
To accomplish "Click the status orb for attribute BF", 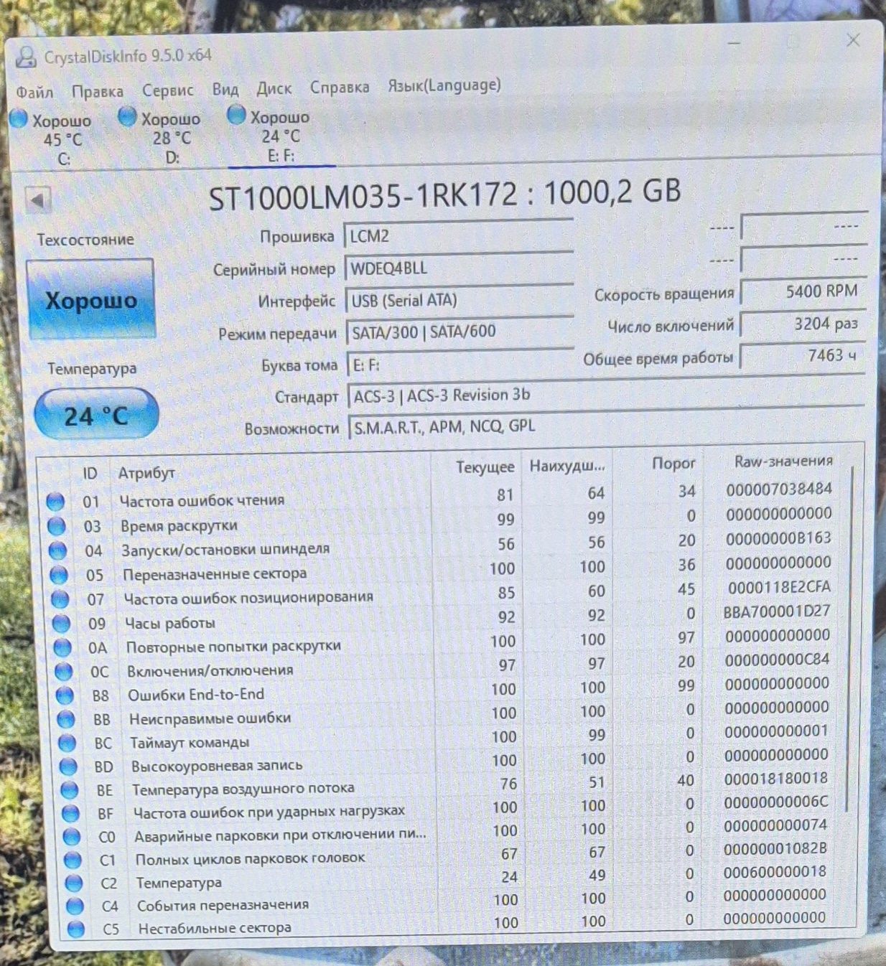I will pyautogui.click(x=70, y=813).
